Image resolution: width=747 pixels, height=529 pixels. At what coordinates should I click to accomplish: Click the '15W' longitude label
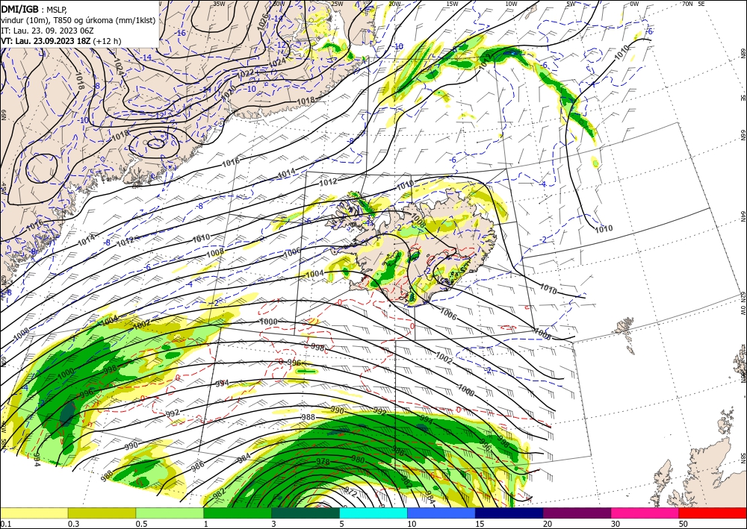[x=453, y=3]
